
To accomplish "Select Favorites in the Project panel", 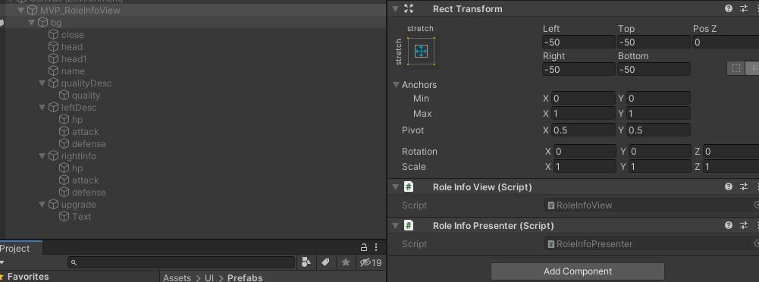I will pos(28,277).
